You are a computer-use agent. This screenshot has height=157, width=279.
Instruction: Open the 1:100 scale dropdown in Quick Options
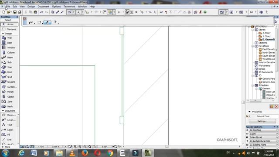(263, 134)
